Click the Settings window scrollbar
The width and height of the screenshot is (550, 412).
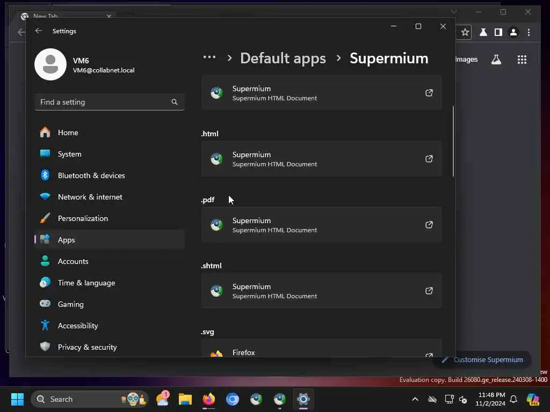point(453,141)
